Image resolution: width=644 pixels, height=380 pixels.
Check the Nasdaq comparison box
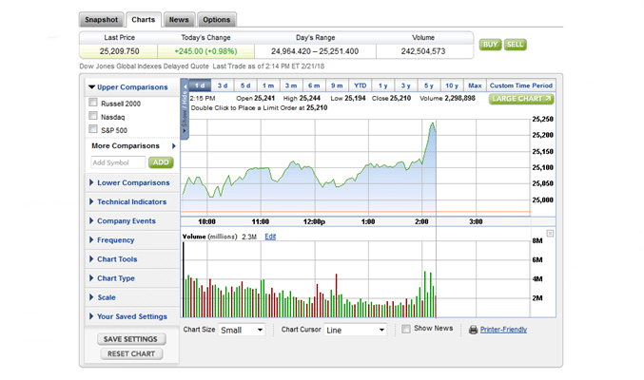click(x=93, y=117)
